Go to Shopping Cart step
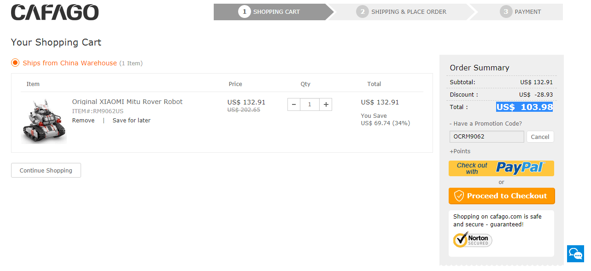This screenshot has height=271, width=591. pos(274,12)
